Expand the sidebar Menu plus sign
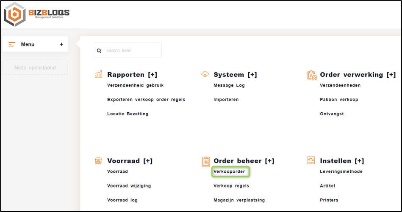402x212 pixels. pyautogui.click(x=61, y=44)
